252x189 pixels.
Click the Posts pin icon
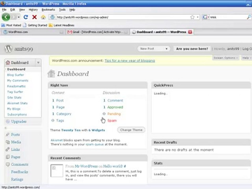tap(8, 134)
